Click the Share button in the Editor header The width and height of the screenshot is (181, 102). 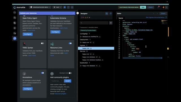pyautogui.click(x=163, y=14)
